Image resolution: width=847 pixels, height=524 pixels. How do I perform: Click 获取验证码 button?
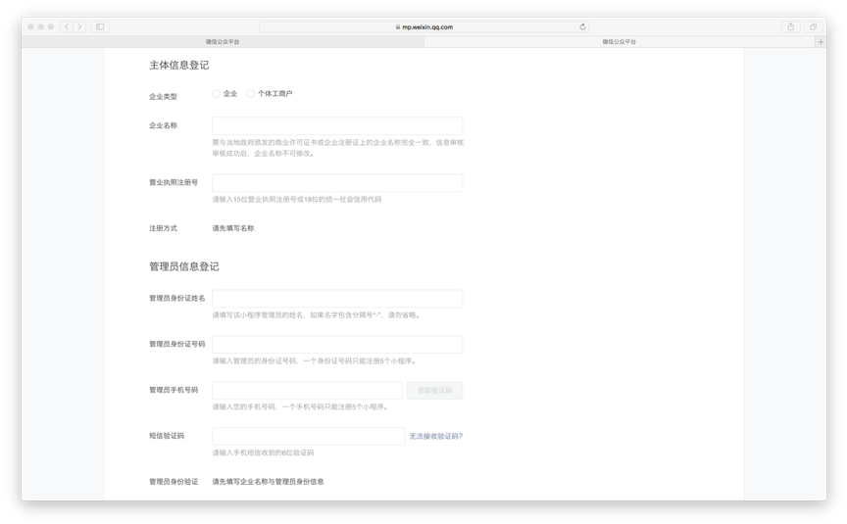pos(435,390)
